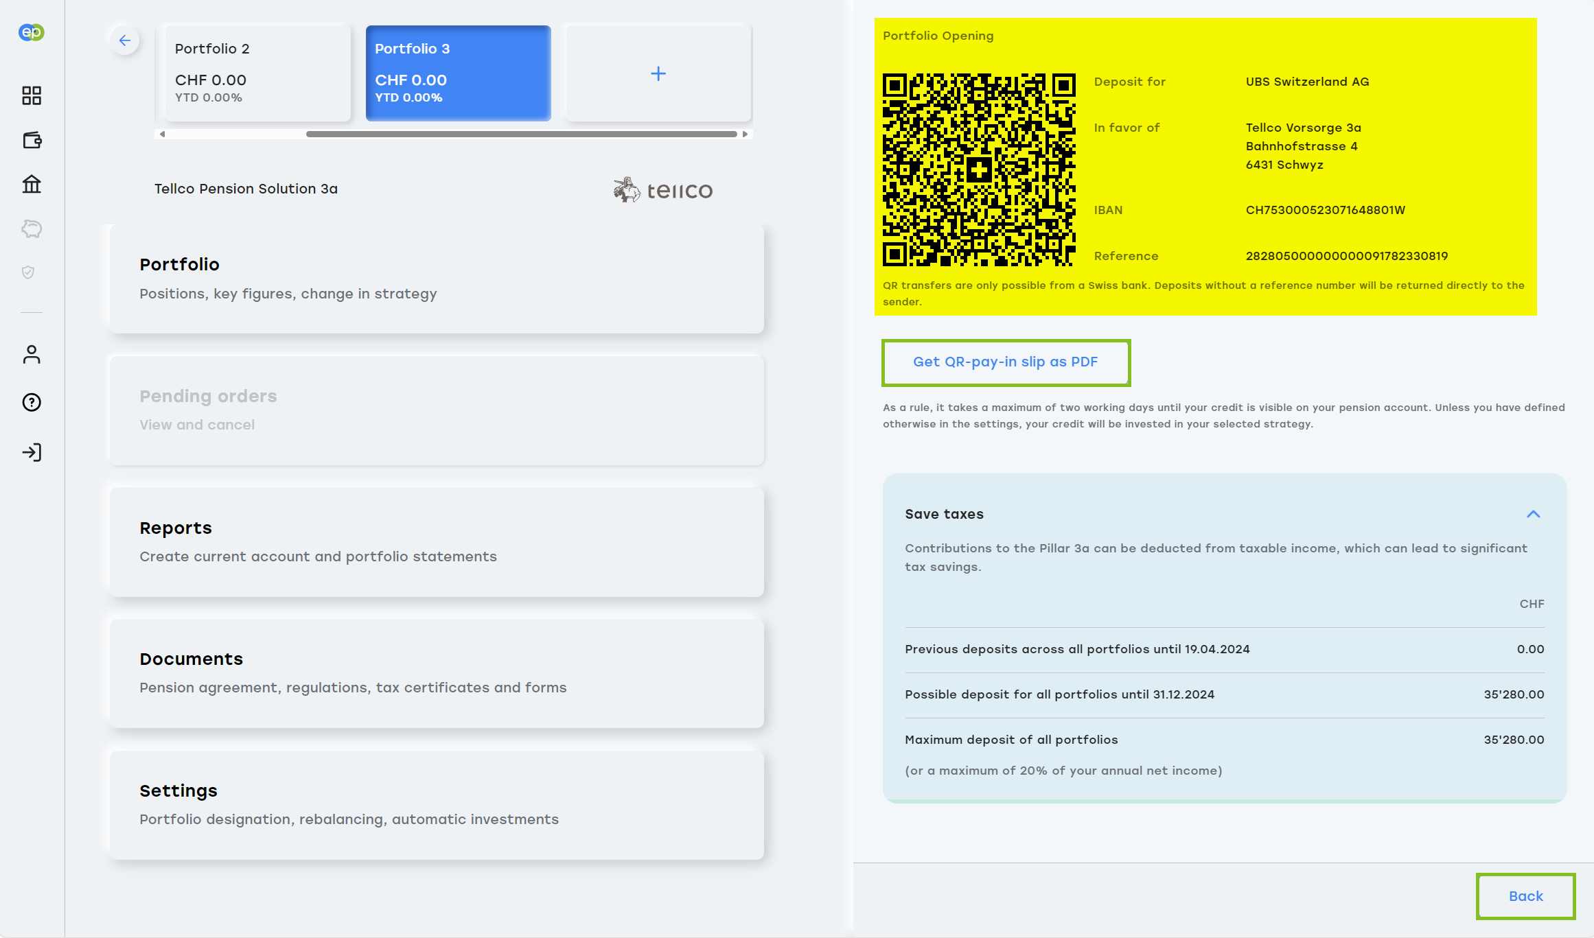Click the shield check icon
1594x938 pixels.
click(28, 272)
